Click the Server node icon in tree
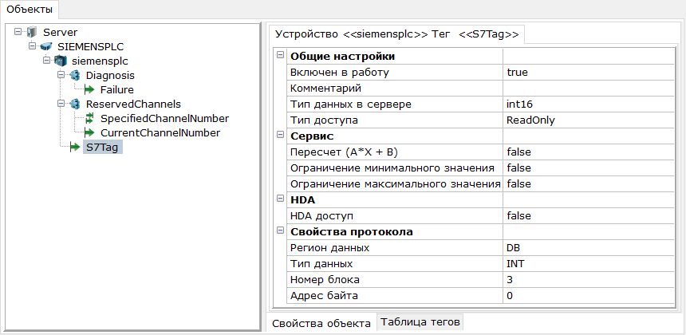This screenshot has width=686, height=335. [x=32, y=32]
